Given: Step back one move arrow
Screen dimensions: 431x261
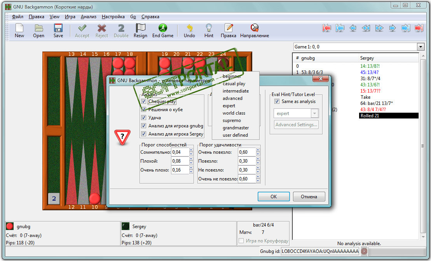Looking at the screenshot, I should click(x=353, y=28).
